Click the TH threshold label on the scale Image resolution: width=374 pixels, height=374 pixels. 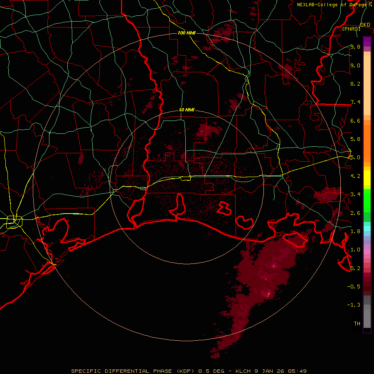coord(357,324)
